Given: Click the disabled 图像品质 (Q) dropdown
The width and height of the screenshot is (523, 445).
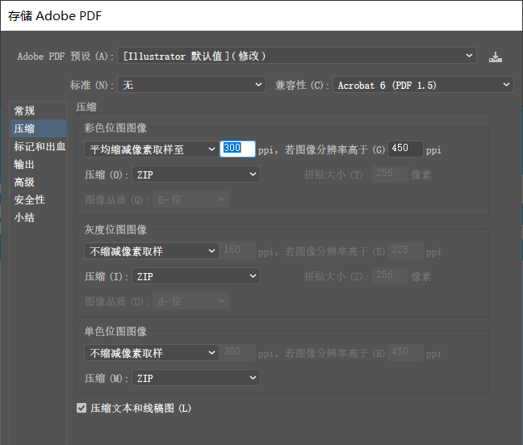Looking at the screenshot, I should [190, 199].
